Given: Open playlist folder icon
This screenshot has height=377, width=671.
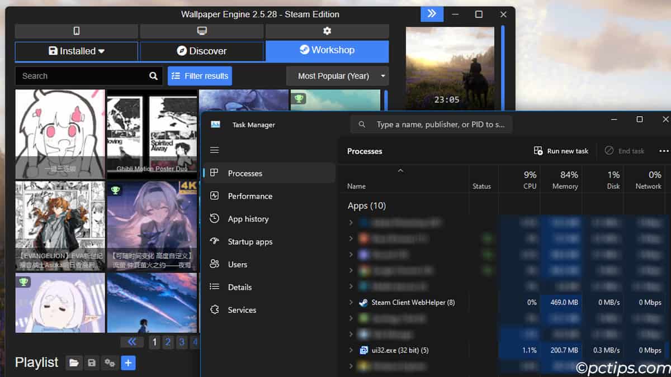Looking at the screenshot, I should pos(74,363).
